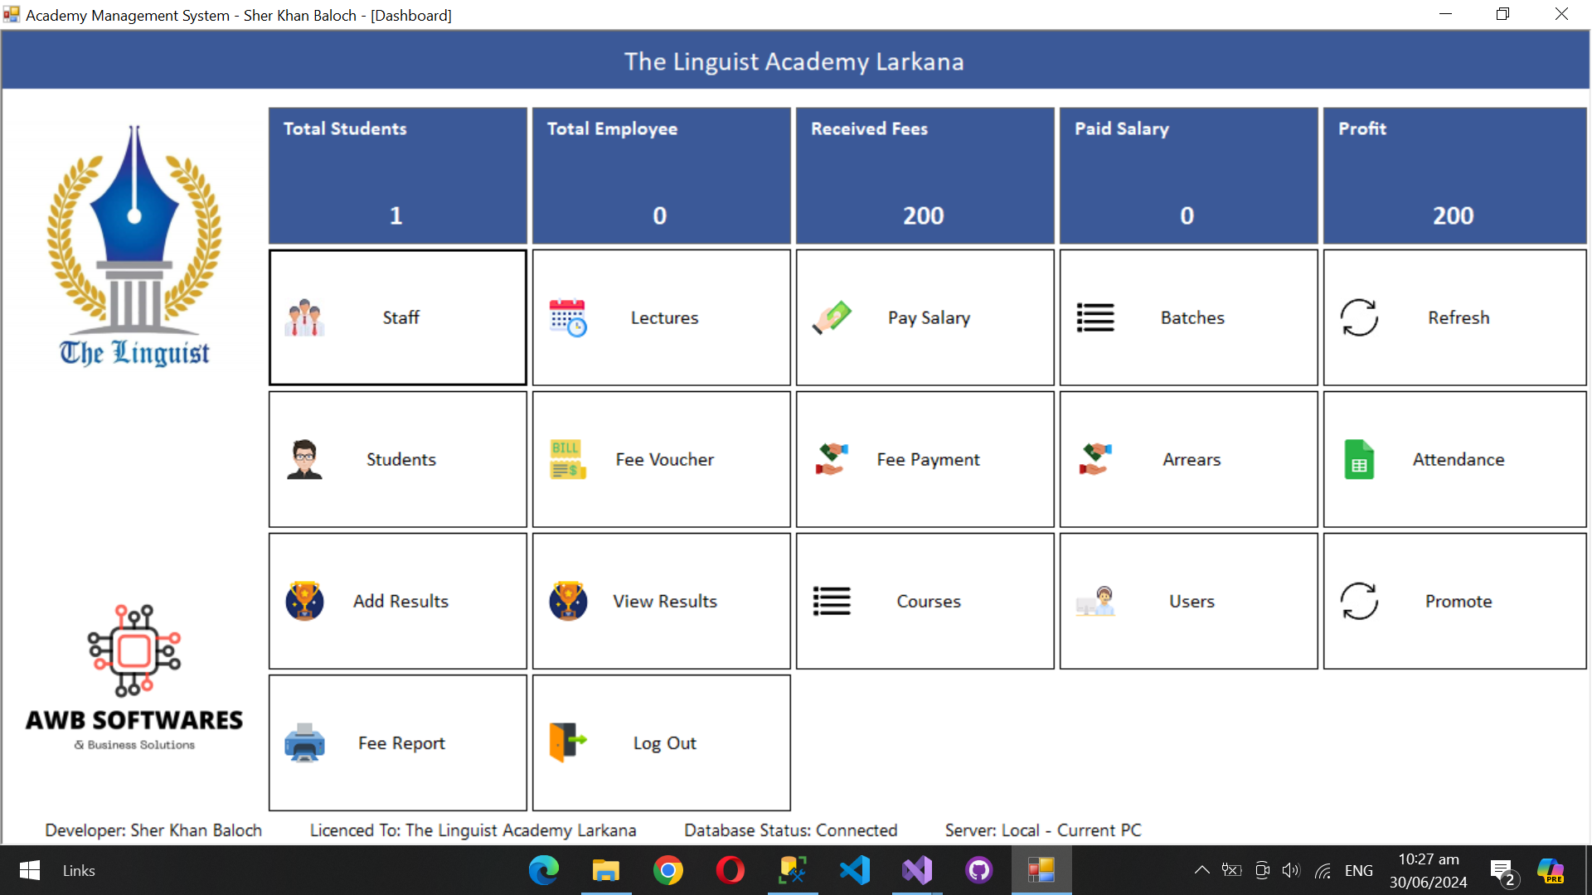Click the Courses list icon
Viewport: 1592px width, 895px height.
[832, 601]
